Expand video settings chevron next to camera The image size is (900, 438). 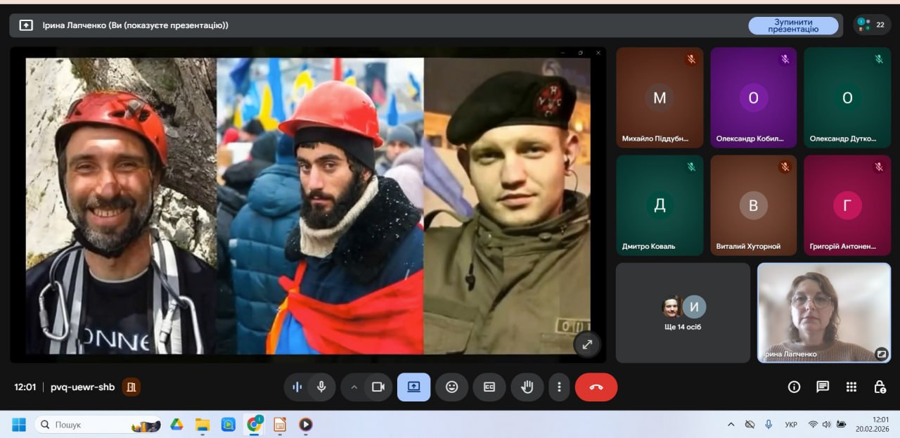click(x=354, y=387)
